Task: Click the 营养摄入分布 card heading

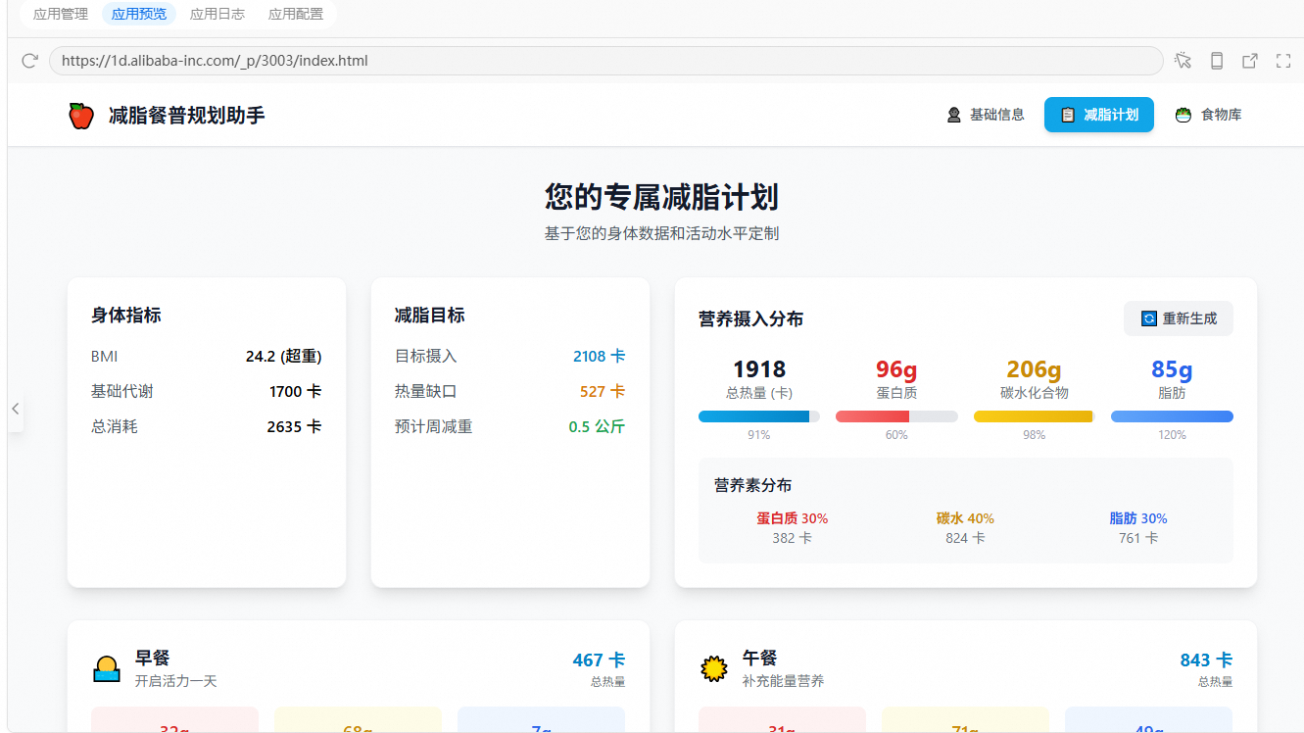Action: [751, 319]
